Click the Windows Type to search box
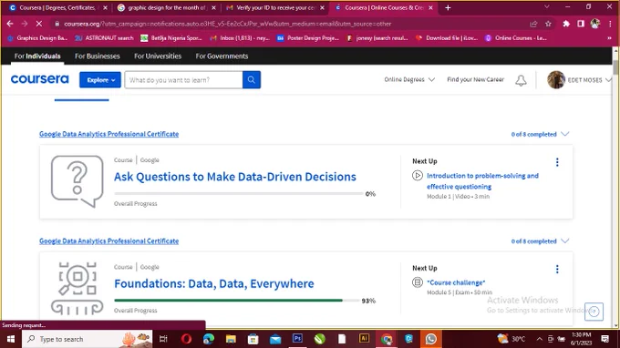The image size is (620, 348). click(x=87, y=339)
